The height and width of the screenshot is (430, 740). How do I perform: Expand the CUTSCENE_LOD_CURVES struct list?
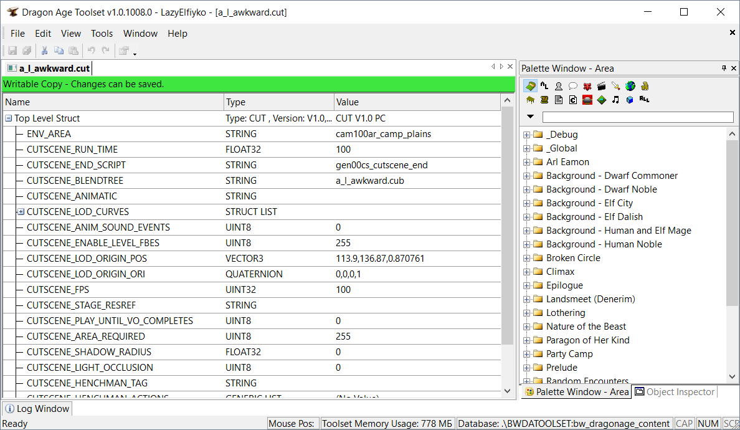tap(21, 212)
